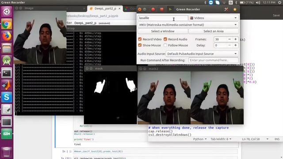Click the notebook title DeepL_part2_p
Viewport: 283px width, 159px height.
tap(85, 23)
